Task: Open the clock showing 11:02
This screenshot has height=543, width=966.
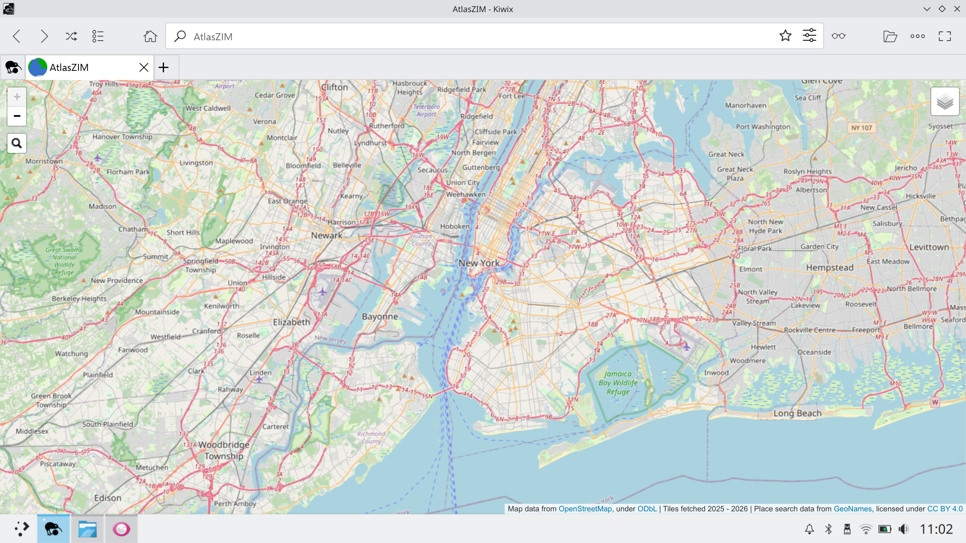Action: point(936,529)
